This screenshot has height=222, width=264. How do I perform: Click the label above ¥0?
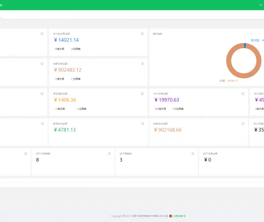[210, 154]
